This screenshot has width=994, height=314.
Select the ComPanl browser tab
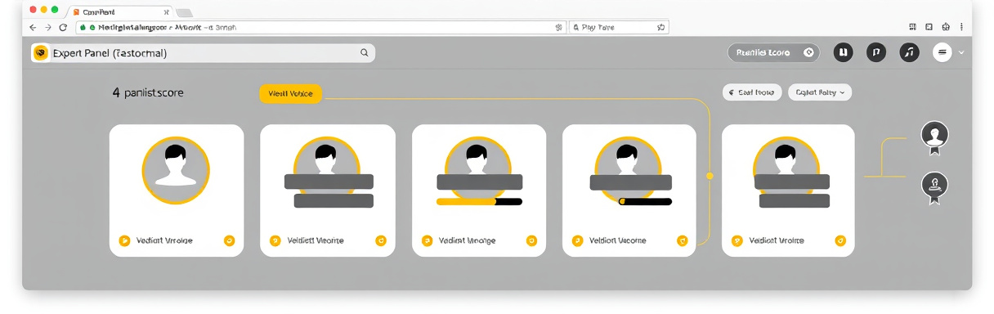pos(121,12)
